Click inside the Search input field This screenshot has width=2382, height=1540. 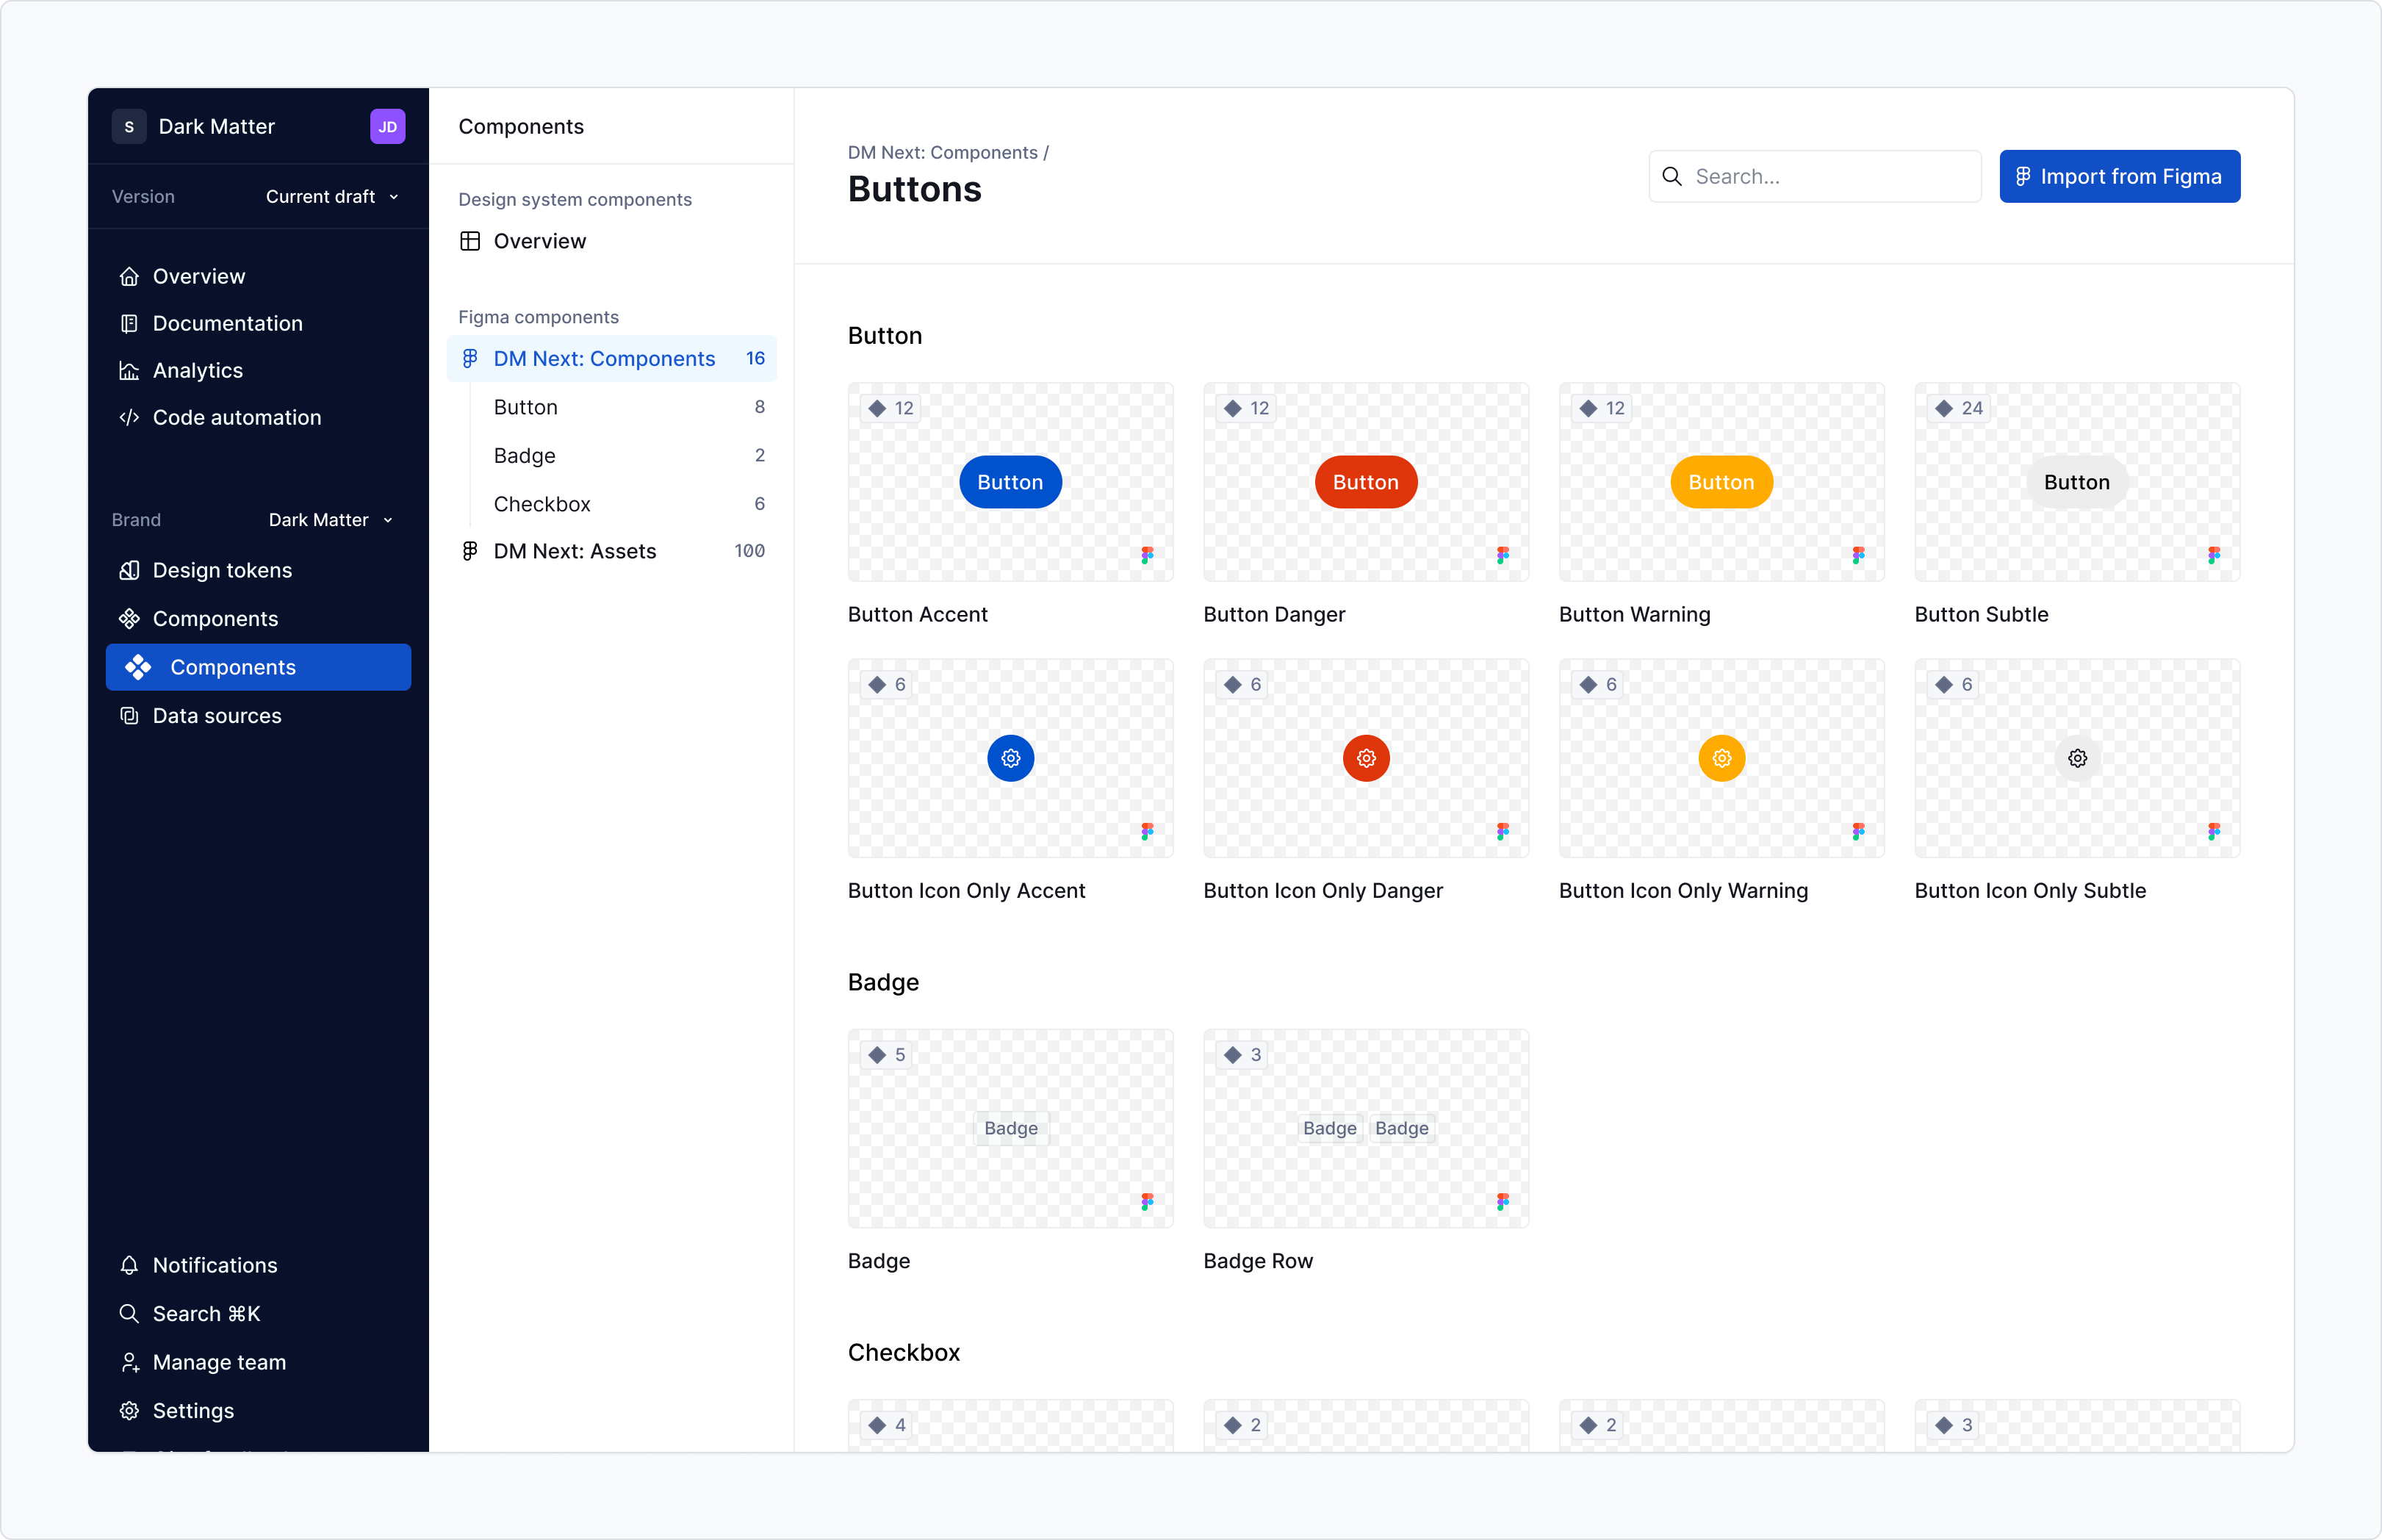(x=1815, y=176)
